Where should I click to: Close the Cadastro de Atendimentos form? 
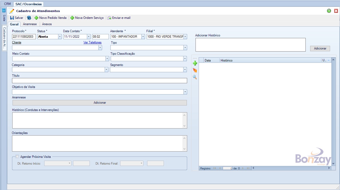(x=336, y=11)
